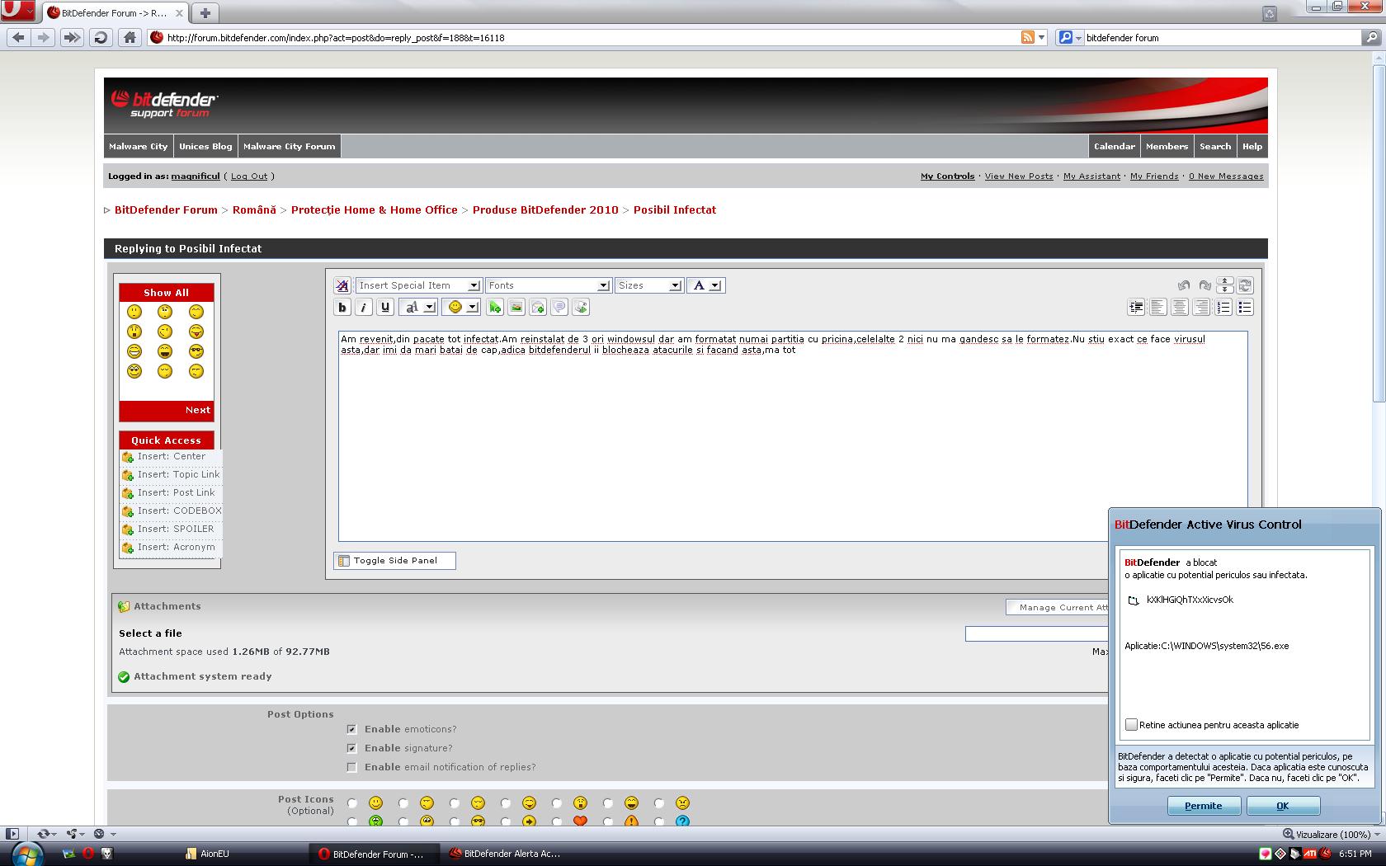
Task: Open the address bar history dropdown arrow
Action: [x=1042, y=37]
